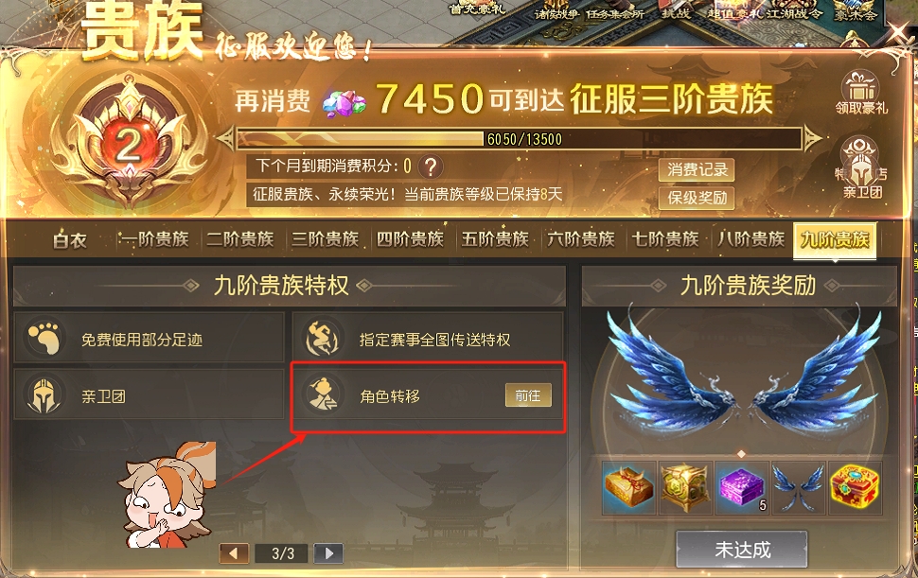Click the 保级奖励 button

[697, 198]
